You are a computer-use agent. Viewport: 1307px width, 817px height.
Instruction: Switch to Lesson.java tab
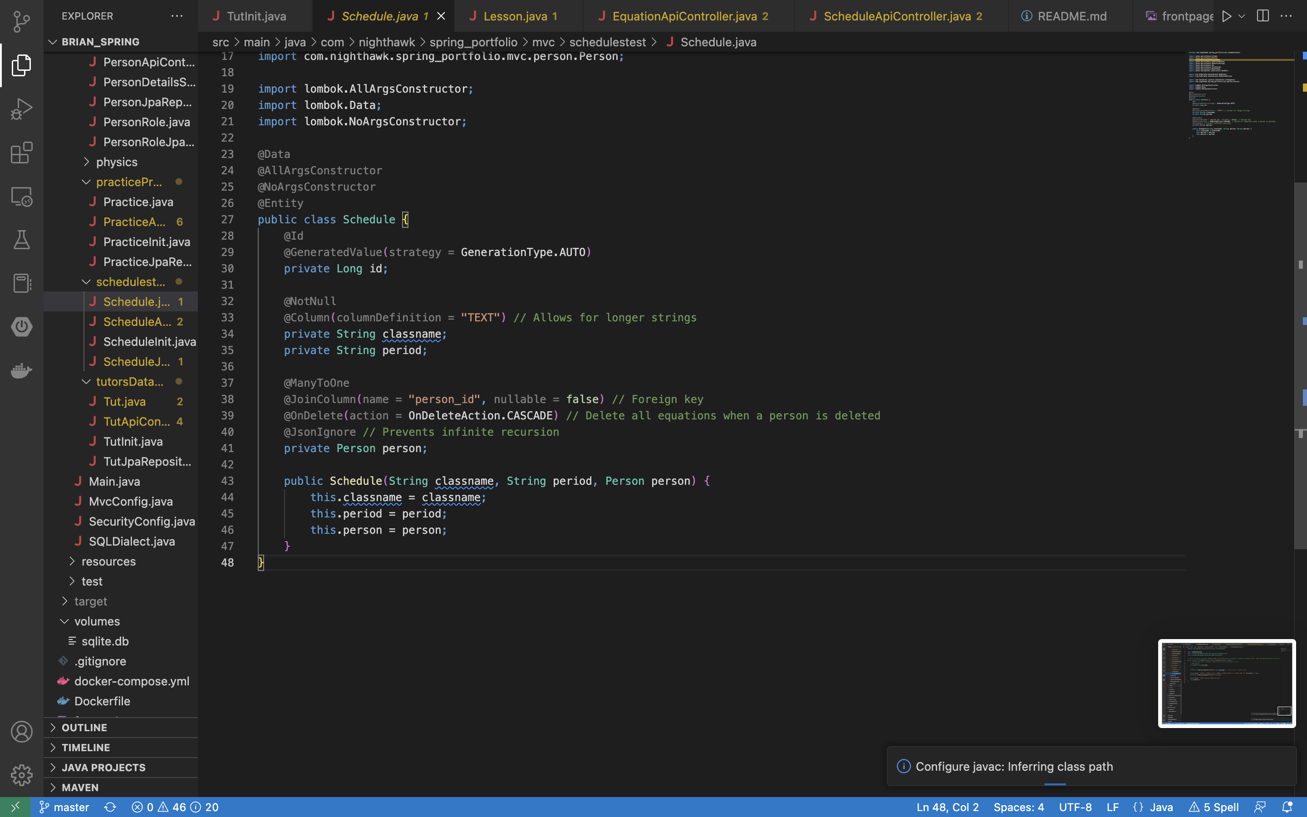(x=518, y=16)
